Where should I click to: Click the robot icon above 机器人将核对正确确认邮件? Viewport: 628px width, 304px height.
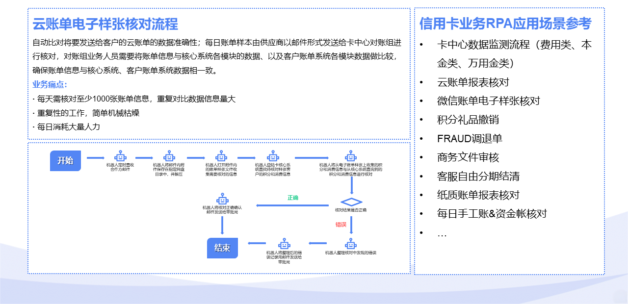click(x=223, y=199)
